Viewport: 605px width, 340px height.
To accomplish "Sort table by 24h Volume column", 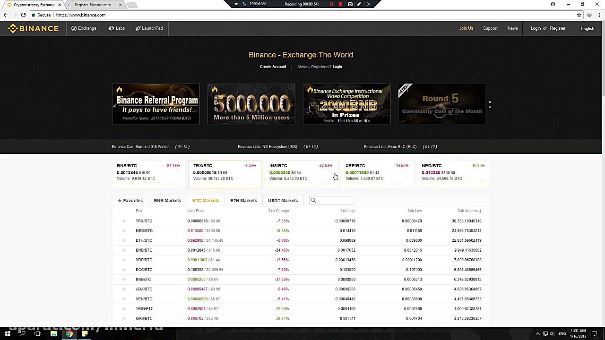I will (469, 211).
